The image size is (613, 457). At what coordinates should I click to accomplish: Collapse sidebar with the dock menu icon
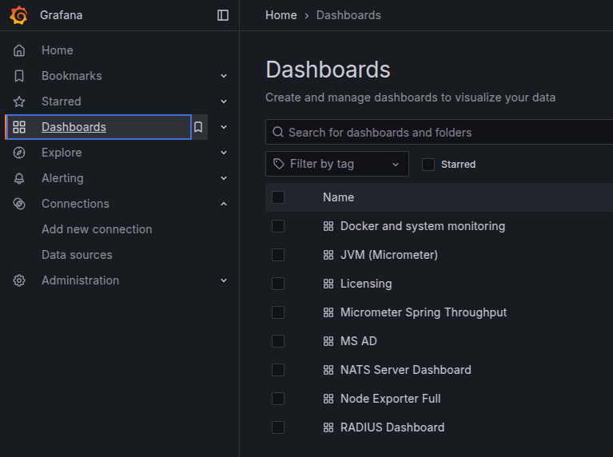223,15
